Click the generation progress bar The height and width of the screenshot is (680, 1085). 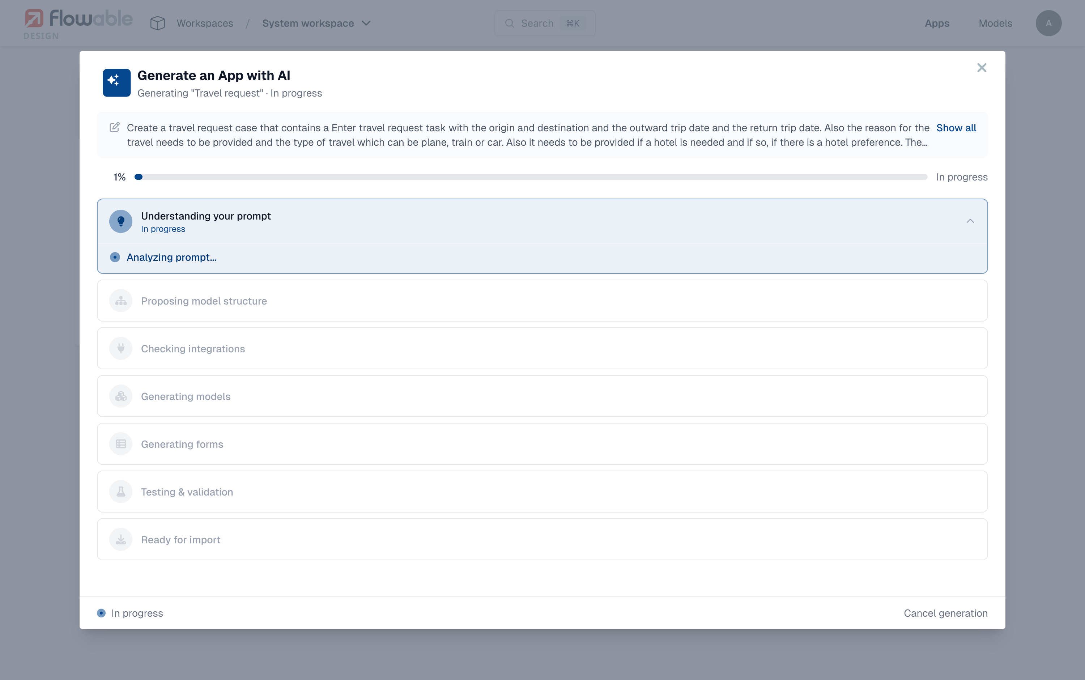[x=531, y=177]
